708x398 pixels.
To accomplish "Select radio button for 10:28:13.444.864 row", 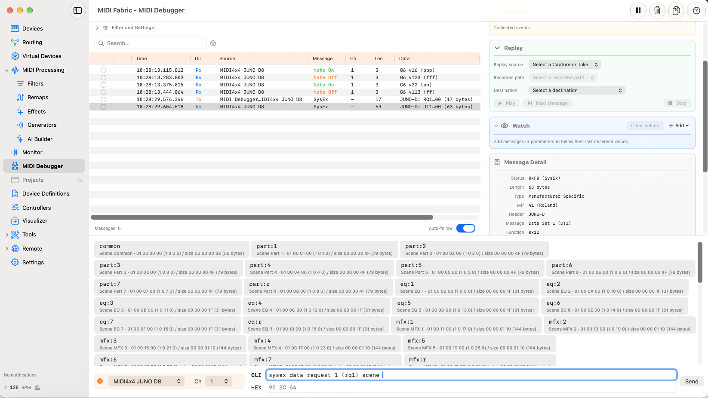I will pyautogui.click(x=103, y=92).
